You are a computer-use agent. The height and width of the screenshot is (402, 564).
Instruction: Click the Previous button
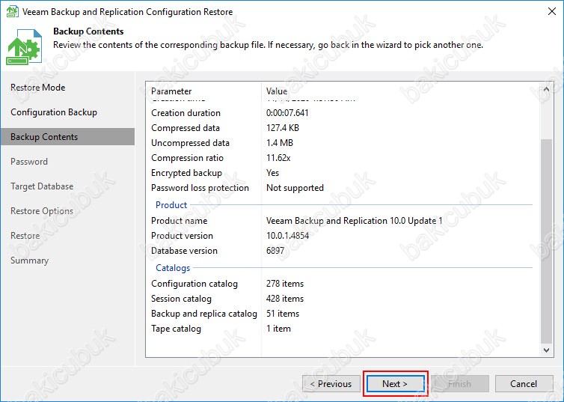[x=331, y=384]
